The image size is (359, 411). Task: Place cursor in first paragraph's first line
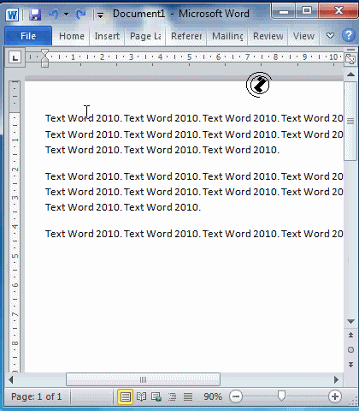194,118
